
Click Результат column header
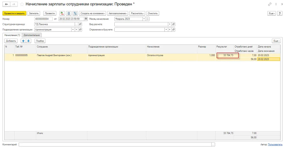(225, 47)
